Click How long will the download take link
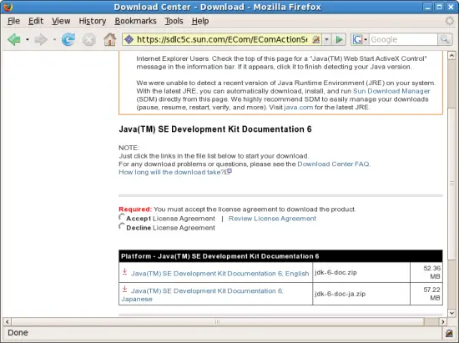Viewport: 459px width, 343px height. [x=171, y=172]
